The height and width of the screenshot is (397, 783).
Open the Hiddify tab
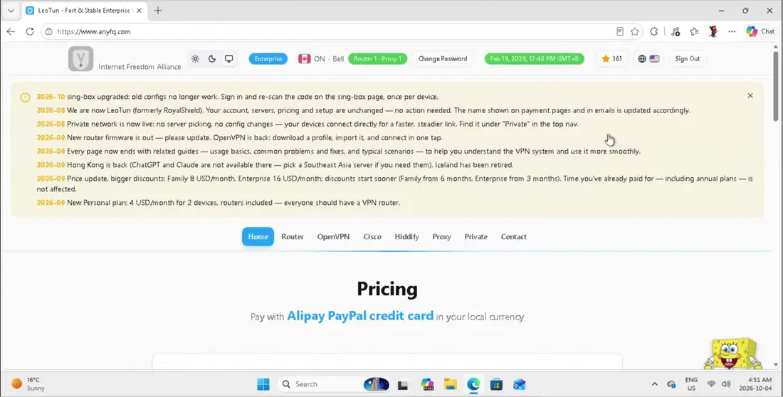pyautogui.click(x=406, y=237)
